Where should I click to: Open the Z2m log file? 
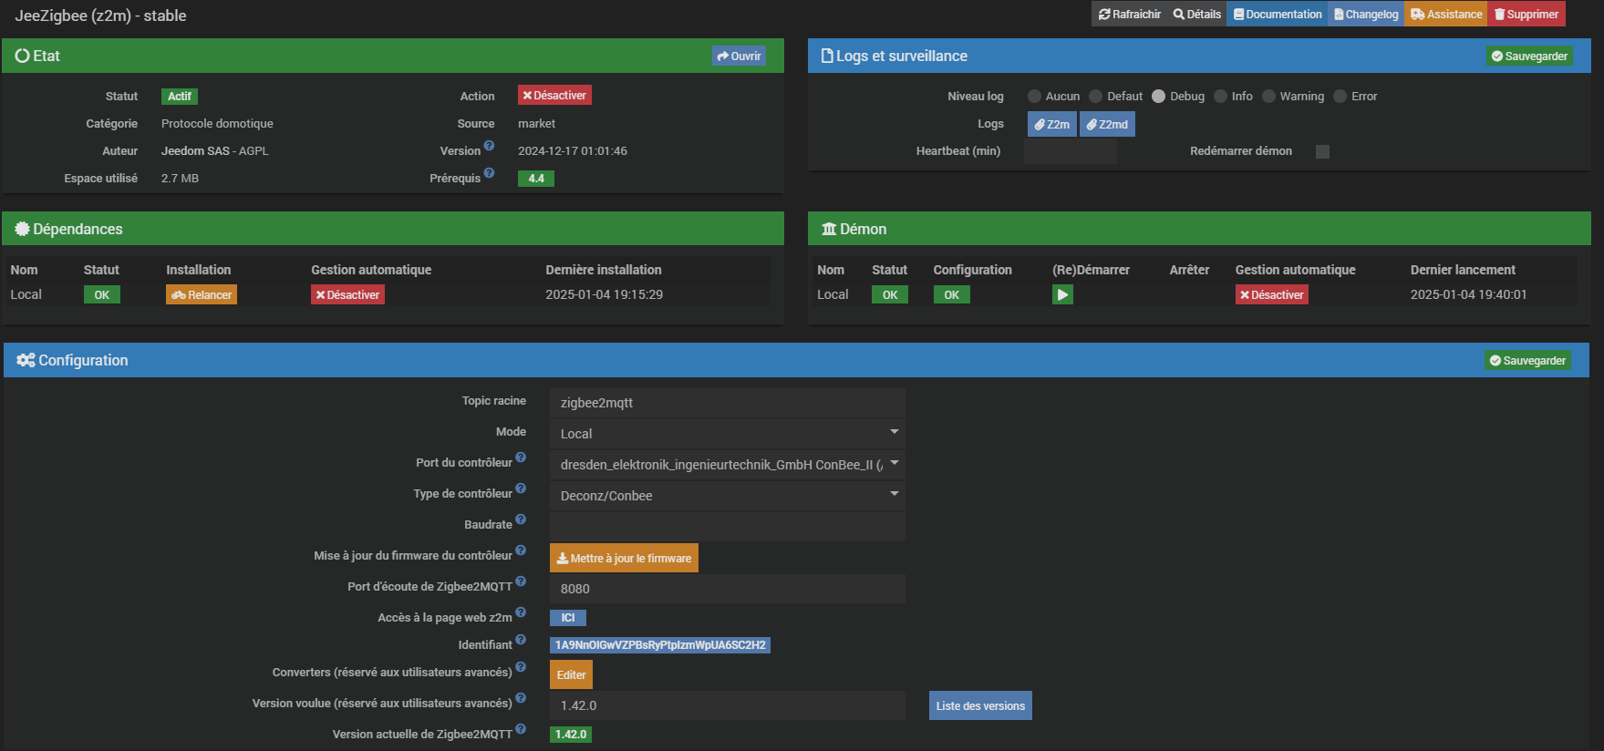coord(1052,124)
